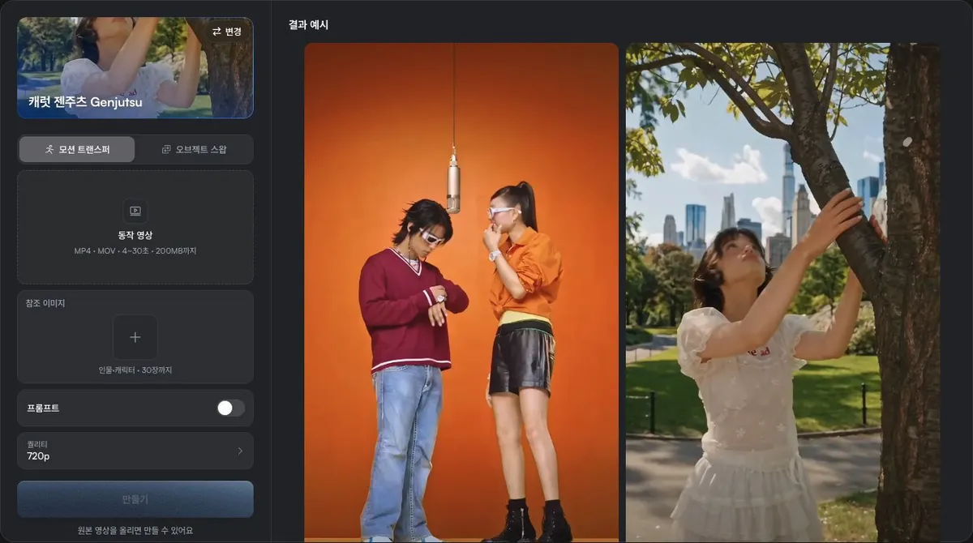This screenshot has width=973, height=543.
Task: Click the 결과 예시 heading
Action: (308, 25)
